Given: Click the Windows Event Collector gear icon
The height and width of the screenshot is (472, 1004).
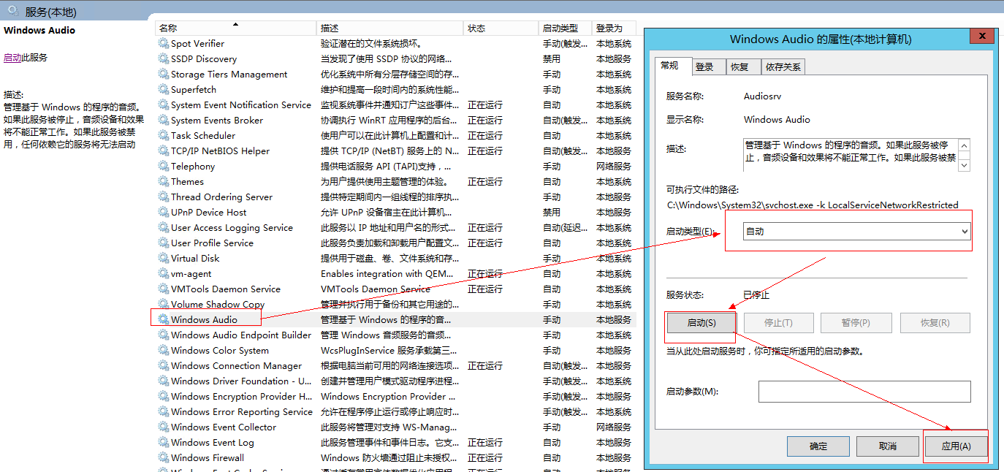Looking at the screenshot, I should [163, 427].
